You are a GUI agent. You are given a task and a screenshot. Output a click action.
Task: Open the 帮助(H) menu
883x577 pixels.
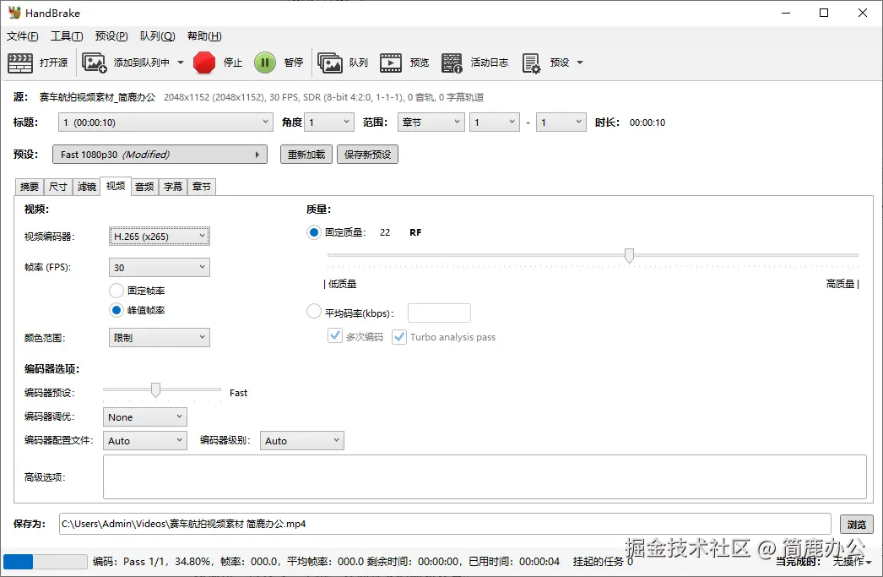204,36
